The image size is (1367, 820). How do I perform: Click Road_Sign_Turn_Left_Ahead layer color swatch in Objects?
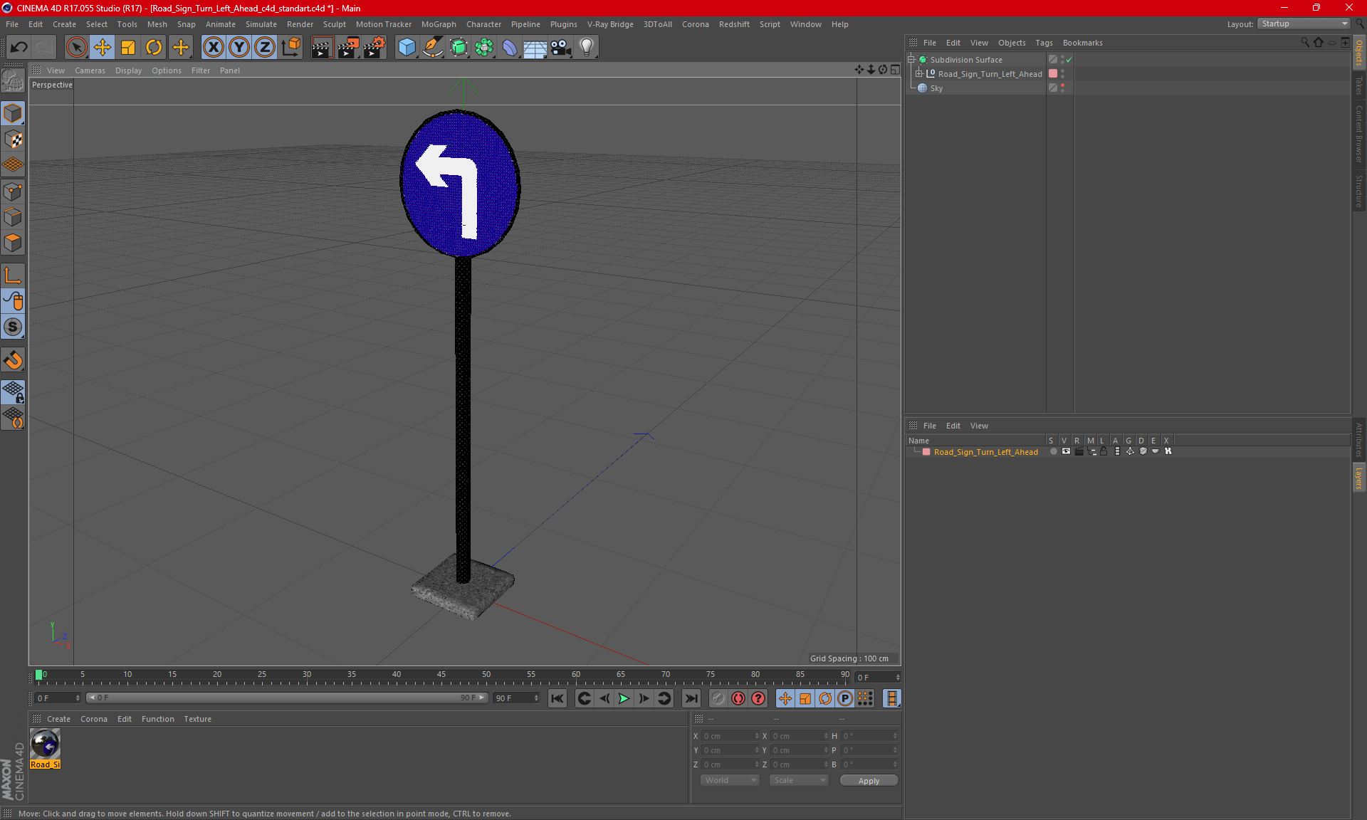(1053, 73)
